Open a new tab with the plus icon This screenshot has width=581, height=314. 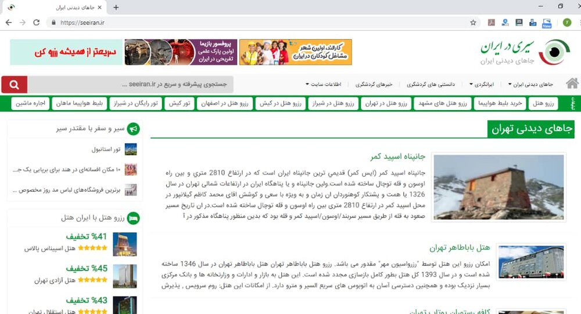[x=116, y=8]
